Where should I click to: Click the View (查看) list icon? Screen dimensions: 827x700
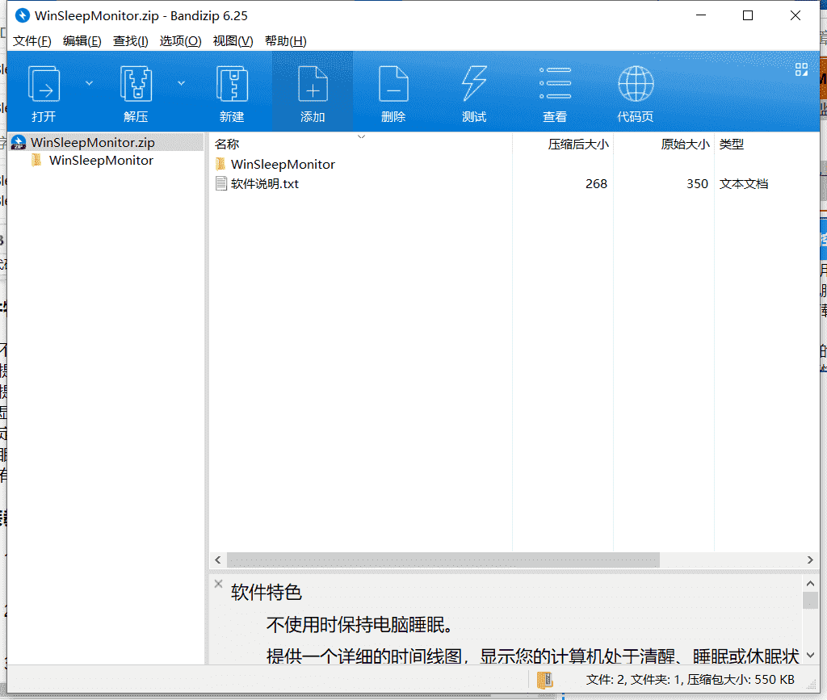[555, 84]
